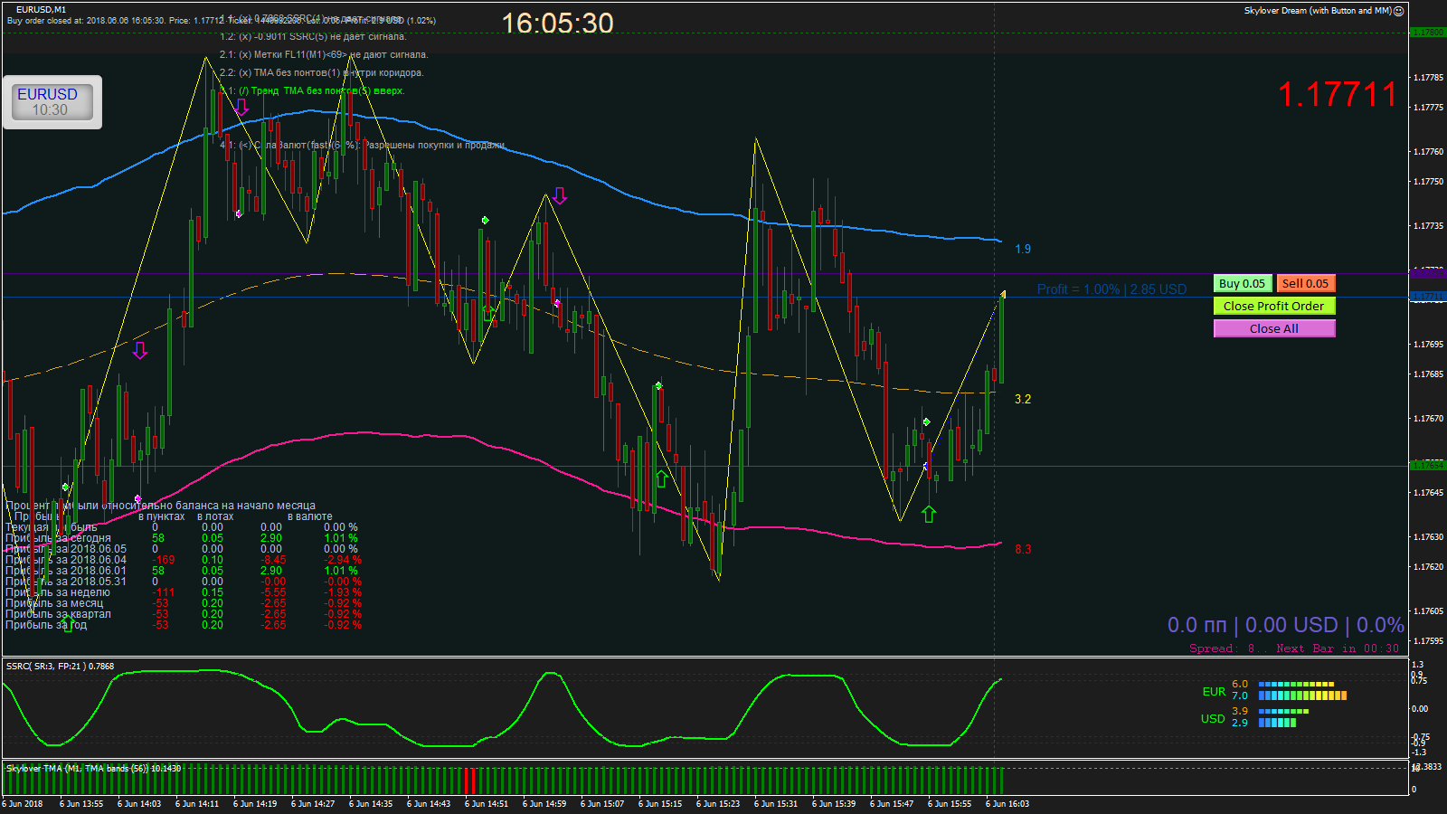1447x814 pixels.
Task: Click the EURUSD,M1 chart title
Action: [x=41, y=9]
